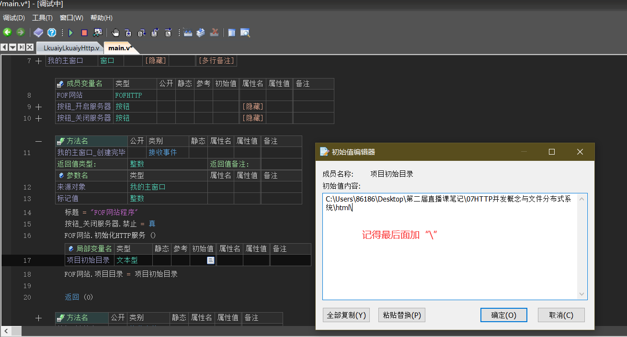Click the list window toolbar icon
The width and height of the screenshot is (627, 337).
tap(232, 33)
